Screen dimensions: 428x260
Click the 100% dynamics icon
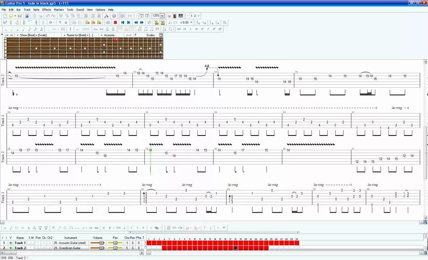[86, 29]
